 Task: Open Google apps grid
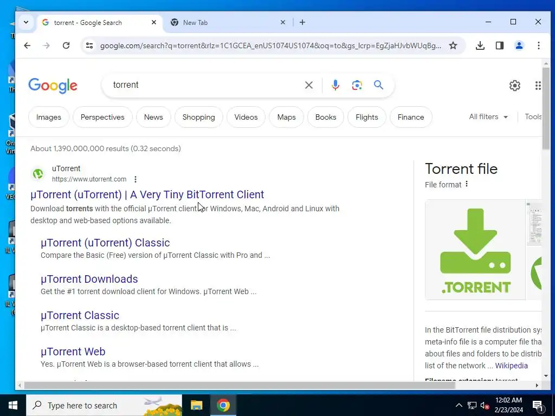click(538, 85)
